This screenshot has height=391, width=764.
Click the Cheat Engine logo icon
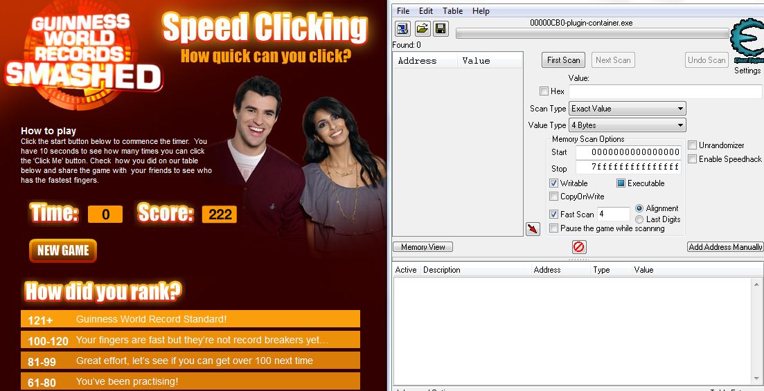[747, 42]
